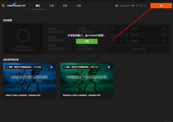Click the WEEKLY FREE LADDER - SQUAD FPP title
The image size is (173, 122).
(82, 95)
